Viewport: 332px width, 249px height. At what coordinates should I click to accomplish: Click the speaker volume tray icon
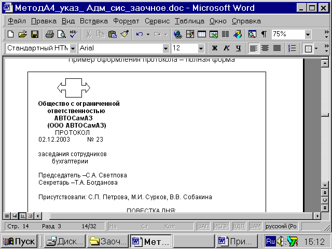coord(281,241)
